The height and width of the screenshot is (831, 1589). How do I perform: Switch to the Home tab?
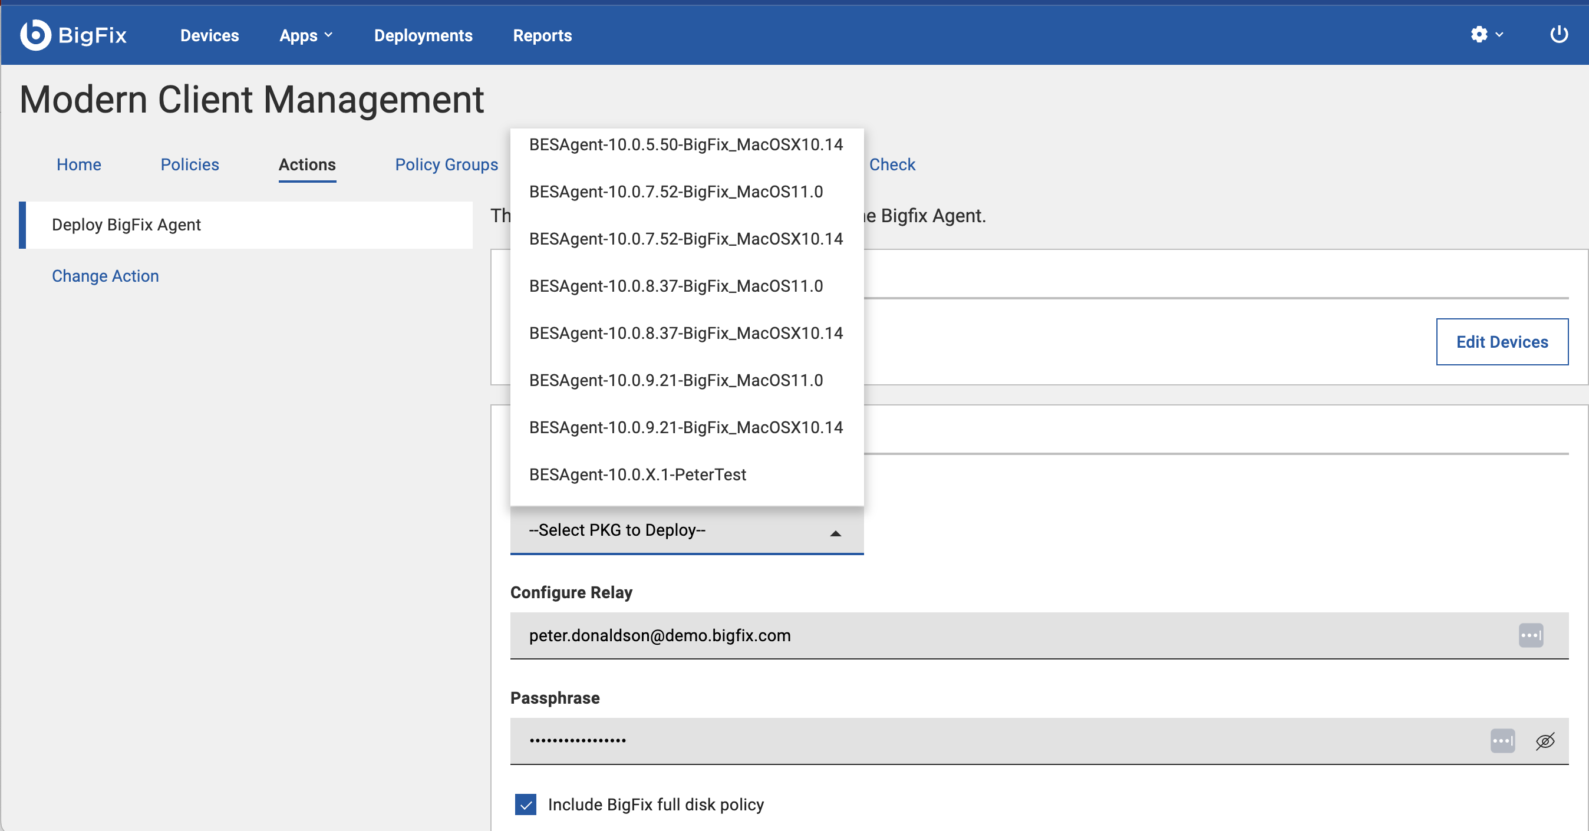[78, 164]
